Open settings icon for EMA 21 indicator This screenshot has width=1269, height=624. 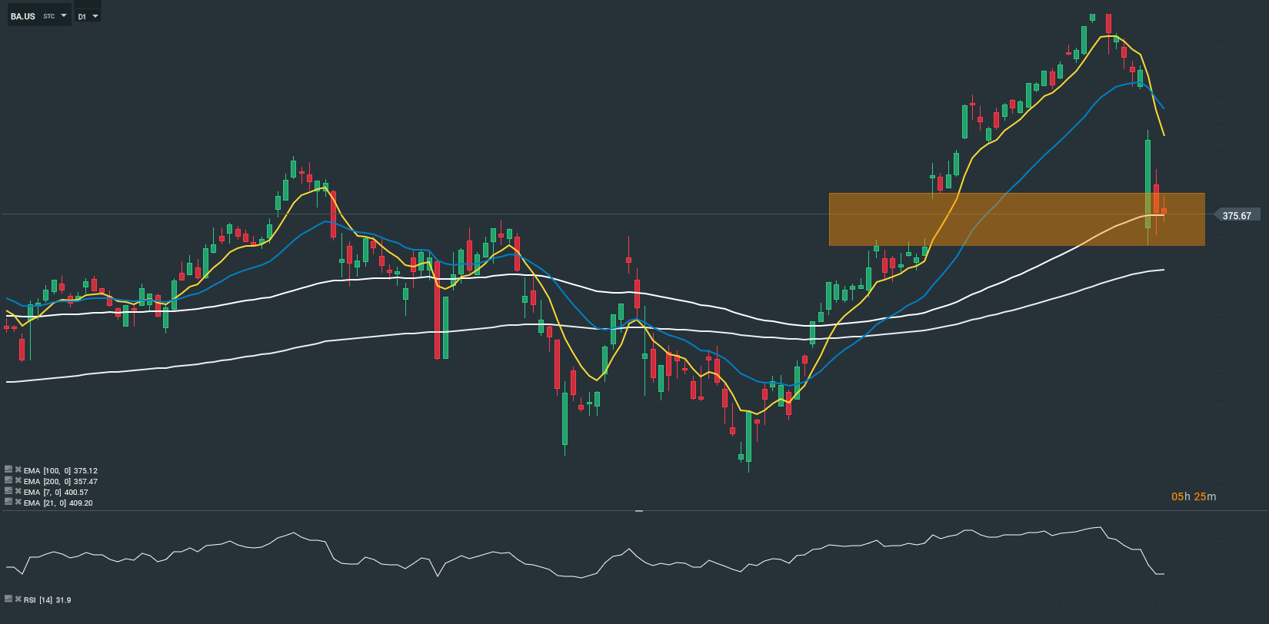coord(8,502)
